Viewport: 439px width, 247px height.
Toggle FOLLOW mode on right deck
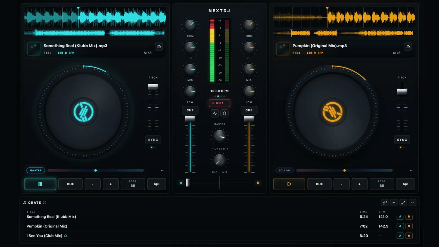pyautogui.click(x=285, y=170)
